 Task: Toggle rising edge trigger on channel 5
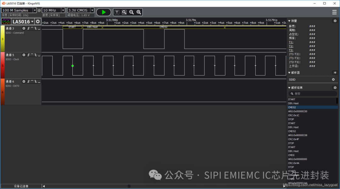(28, 55)
